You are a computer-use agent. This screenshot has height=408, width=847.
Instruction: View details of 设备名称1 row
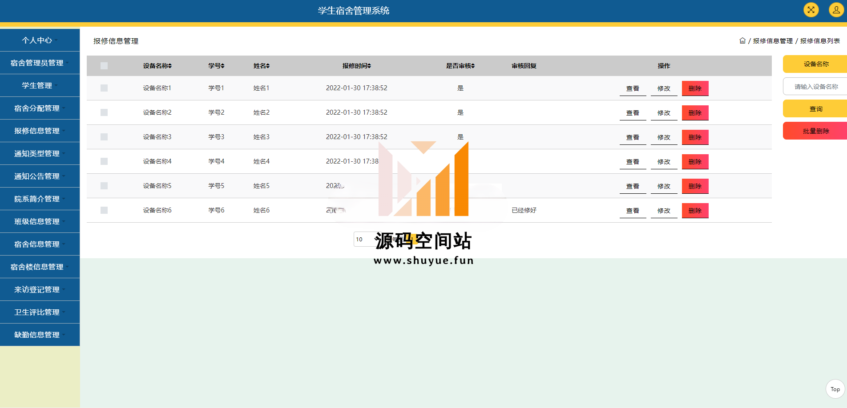click(633, 88)
